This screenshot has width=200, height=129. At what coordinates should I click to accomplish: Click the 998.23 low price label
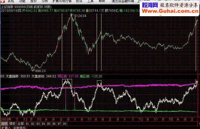40,71
